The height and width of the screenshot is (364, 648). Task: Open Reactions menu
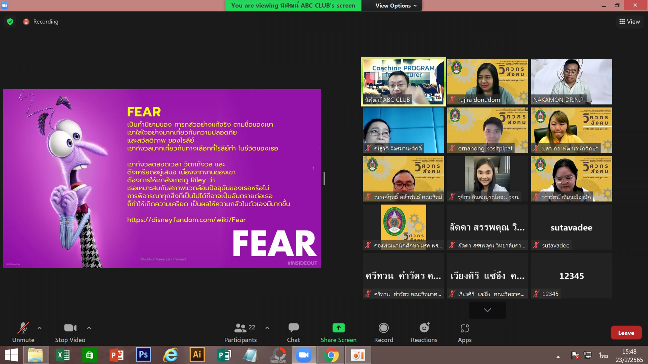[424, 332]
